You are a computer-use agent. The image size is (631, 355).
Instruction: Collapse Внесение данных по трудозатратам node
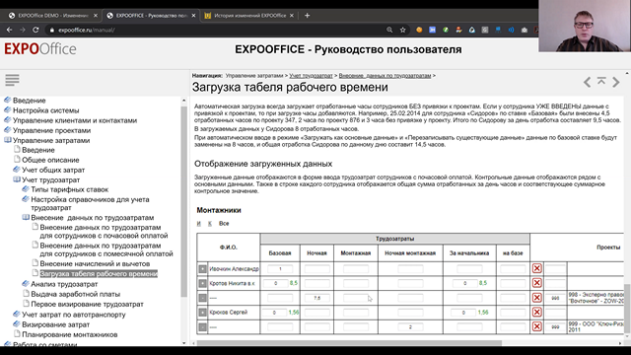(x=26, y=217)
